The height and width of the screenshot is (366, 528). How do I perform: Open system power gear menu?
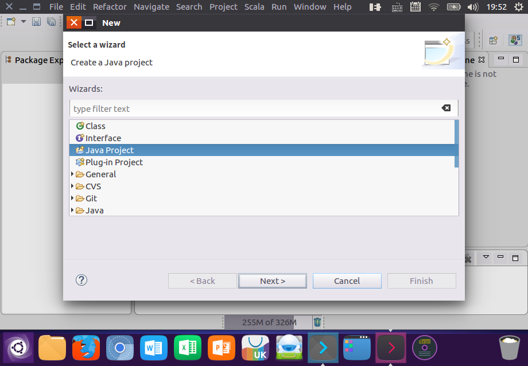coord(519,7)
